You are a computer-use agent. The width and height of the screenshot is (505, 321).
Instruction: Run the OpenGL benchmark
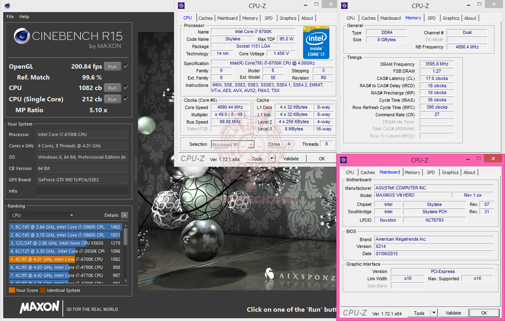point(112,67)
